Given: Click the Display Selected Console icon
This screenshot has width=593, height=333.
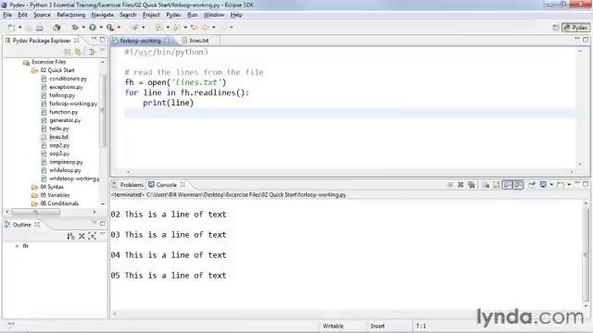Looking at the screenshot, I should click(x=544, y=185).
